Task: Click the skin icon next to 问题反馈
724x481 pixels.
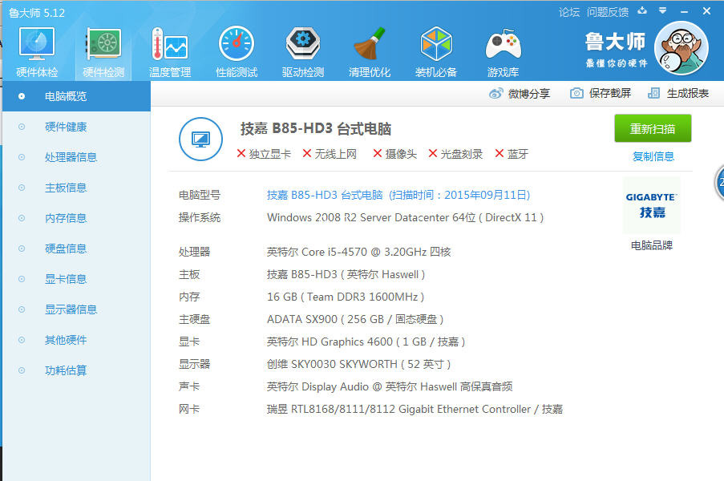Action: click(x=642, y=10)
